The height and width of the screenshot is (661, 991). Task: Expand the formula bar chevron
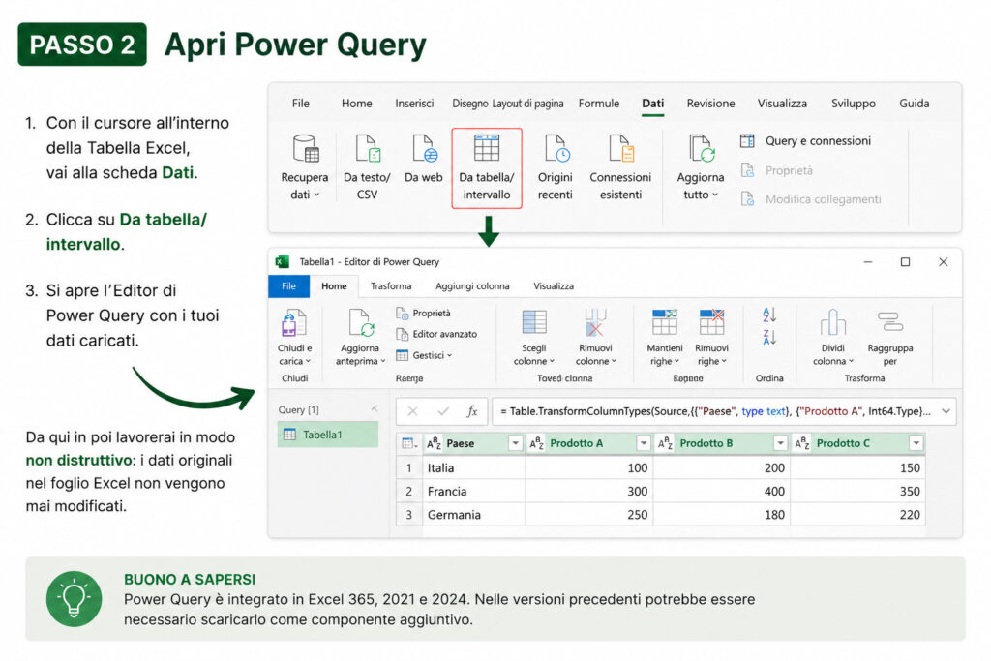pyautogui.click(x=946, y=411)
